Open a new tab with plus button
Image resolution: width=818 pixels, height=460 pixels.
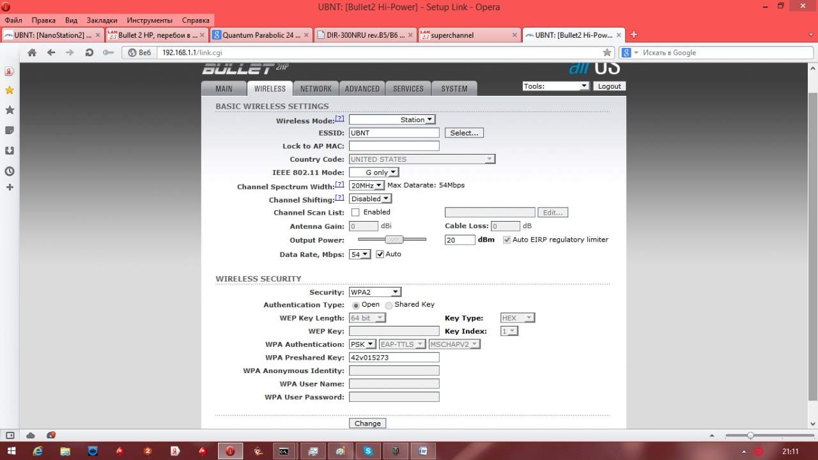click(634, 34)
